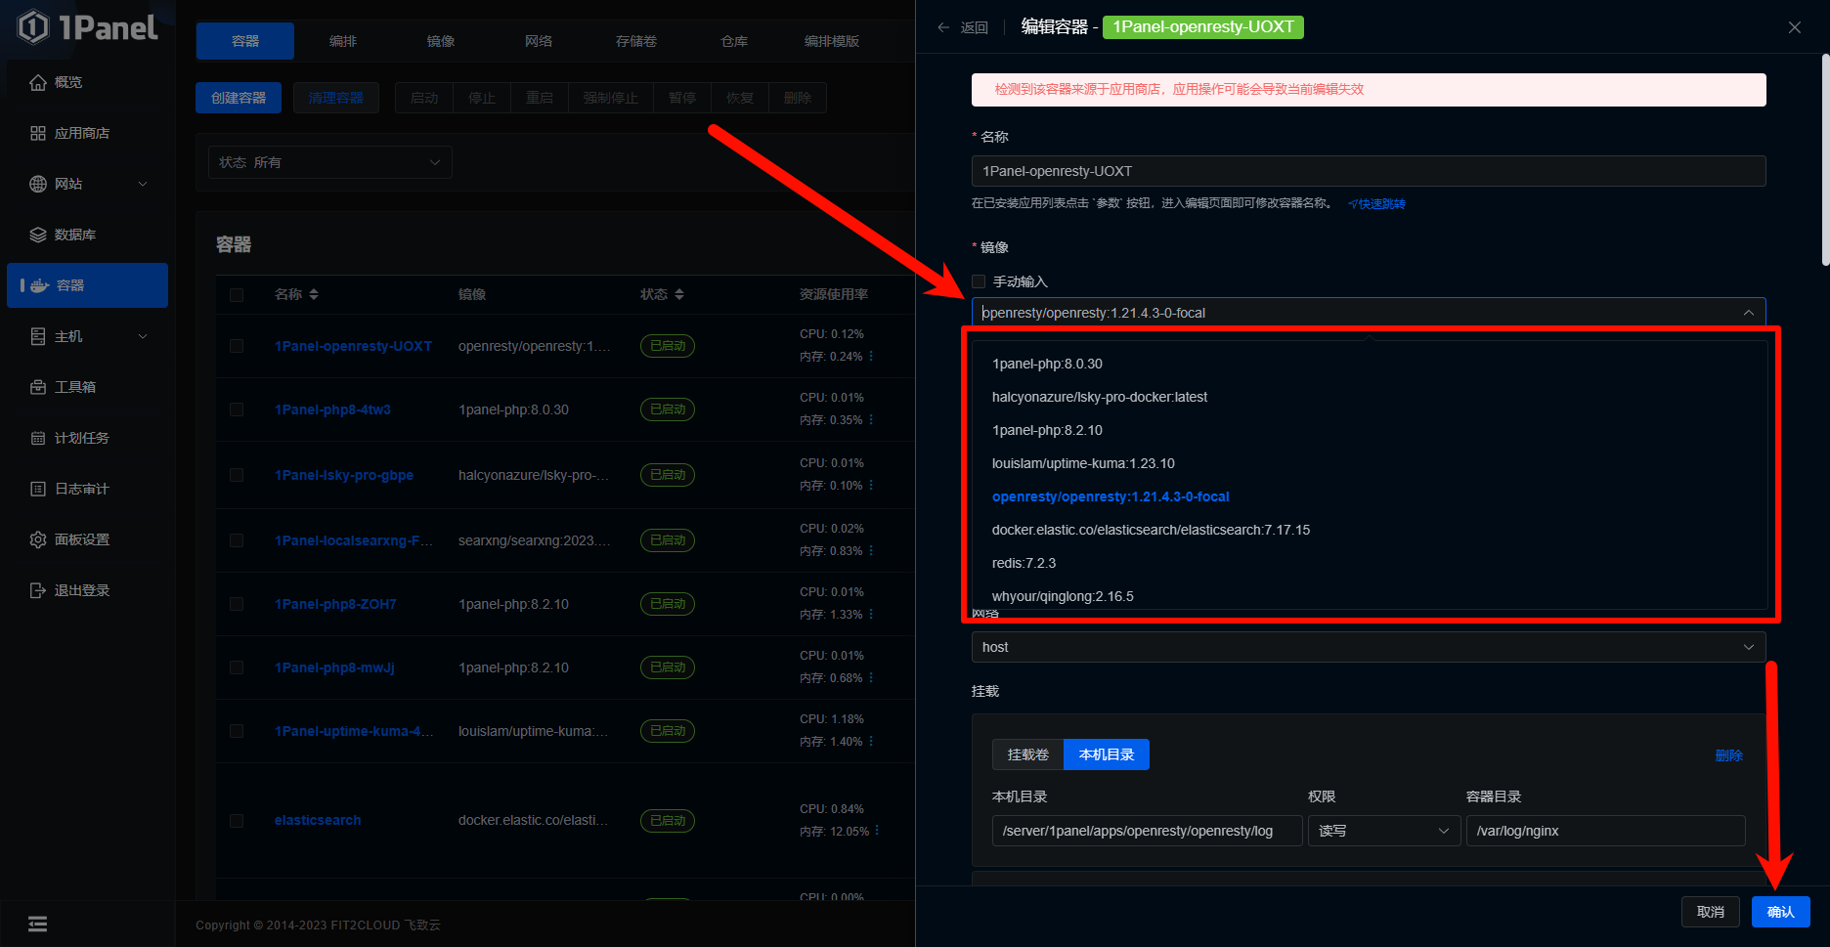Sort containers by 名称 column arrows
The image size is (1830, 947).
tap(314, 294)
